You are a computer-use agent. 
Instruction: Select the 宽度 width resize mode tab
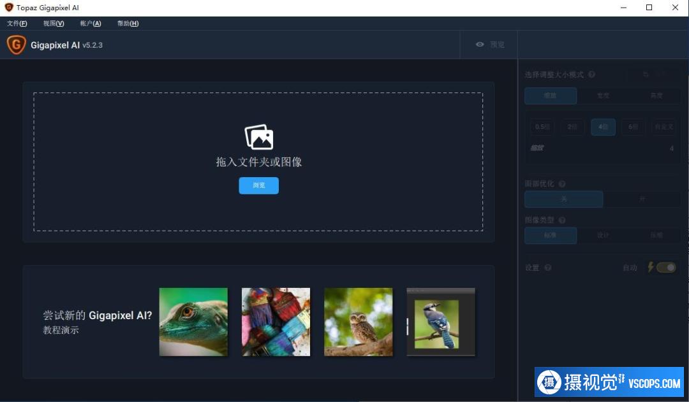pyautogui.click(x=604, y=95)
